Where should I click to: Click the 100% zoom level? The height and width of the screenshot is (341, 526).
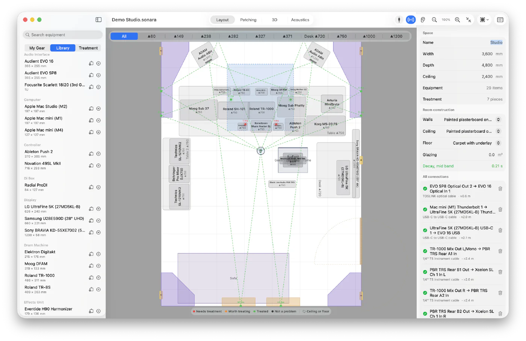click(446, 20)
